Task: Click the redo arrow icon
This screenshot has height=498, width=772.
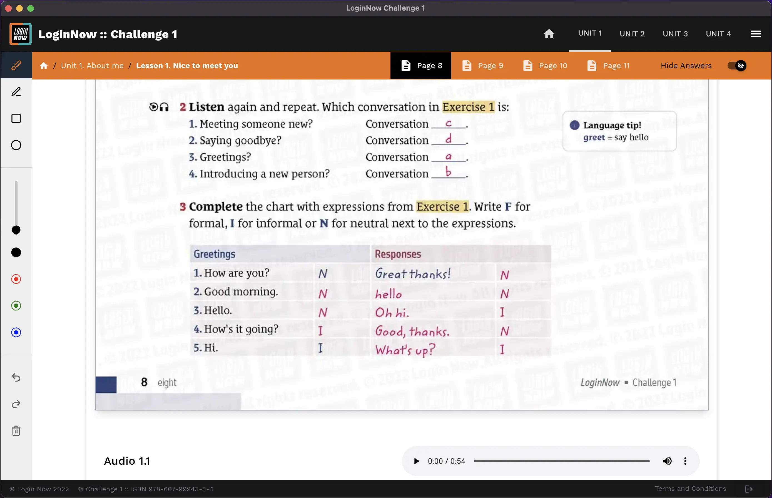Action: pyautogui.click(x=16, y=404)
